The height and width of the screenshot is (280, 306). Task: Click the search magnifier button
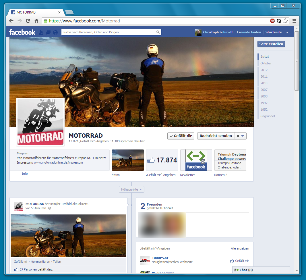(x=158, y=32)
